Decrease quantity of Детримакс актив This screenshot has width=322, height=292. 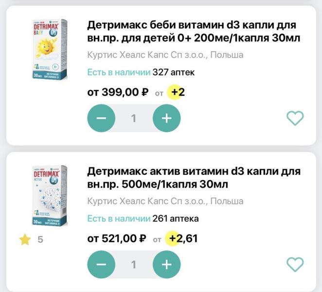pos(101,264)
